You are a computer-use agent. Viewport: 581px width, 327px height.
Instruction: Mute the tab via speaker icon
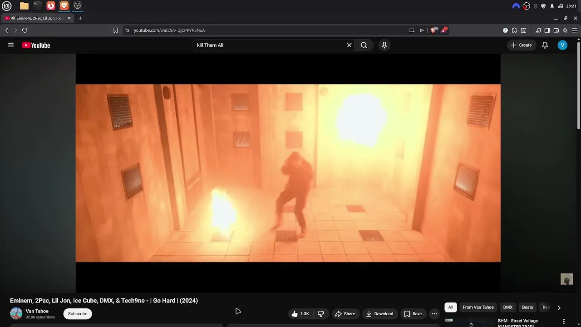click(x=13, y=18)
